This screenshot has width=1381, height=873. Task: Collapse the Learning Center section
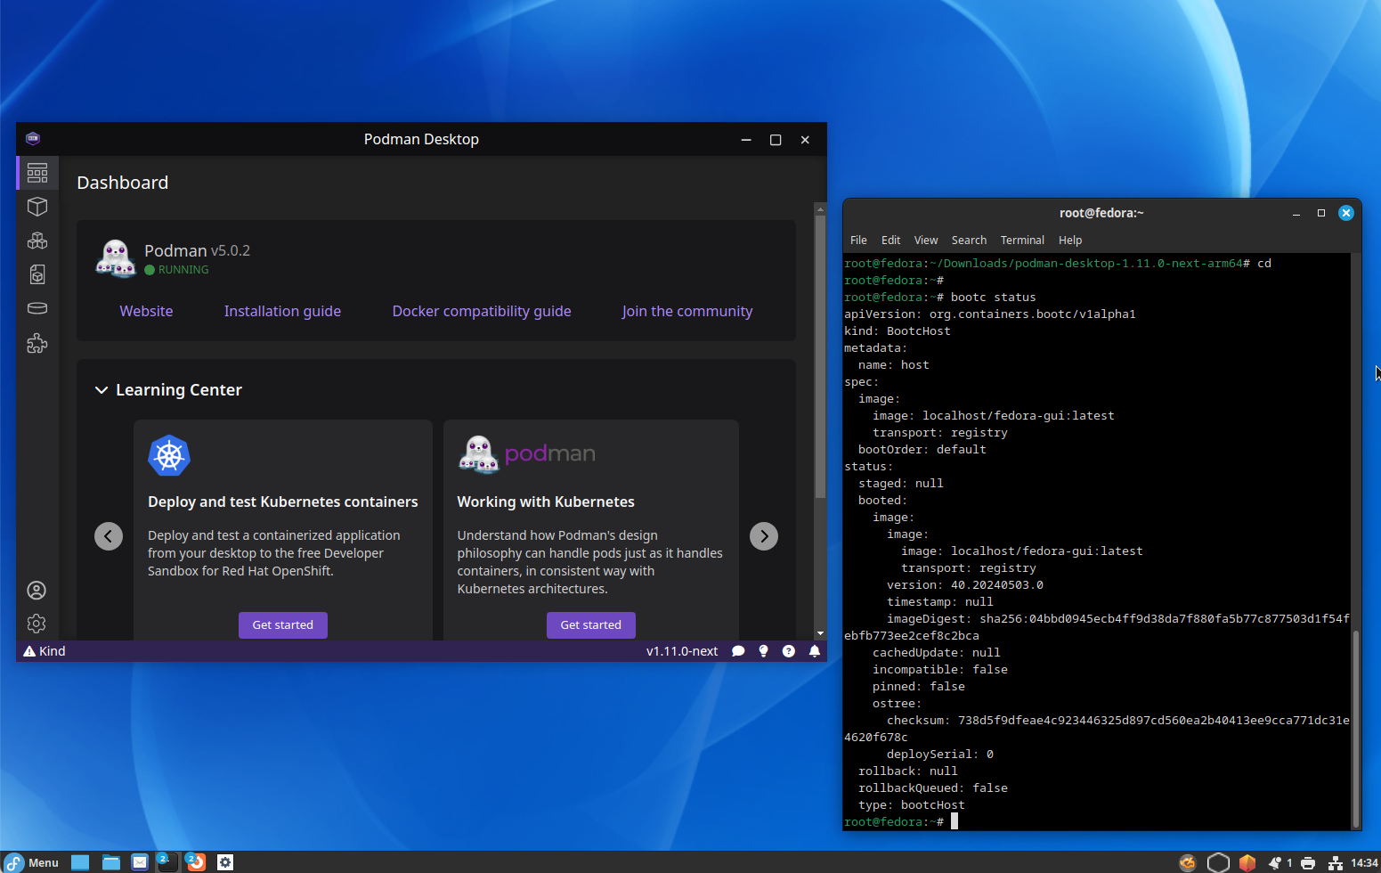coord(102,390)
